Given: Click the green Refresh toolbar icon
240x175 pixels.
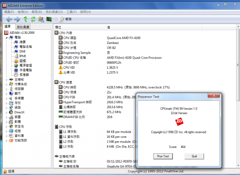Looking at the screenshot, I should 33,19.
